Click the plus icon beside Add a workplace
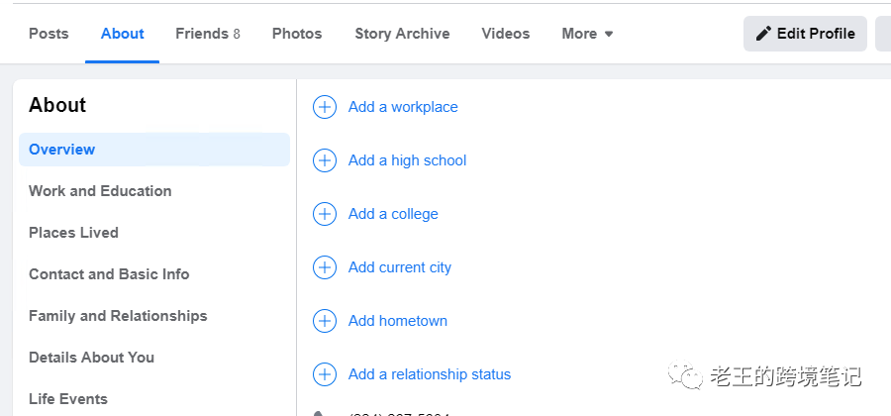 pyautogui.click(x=325, y=107)
